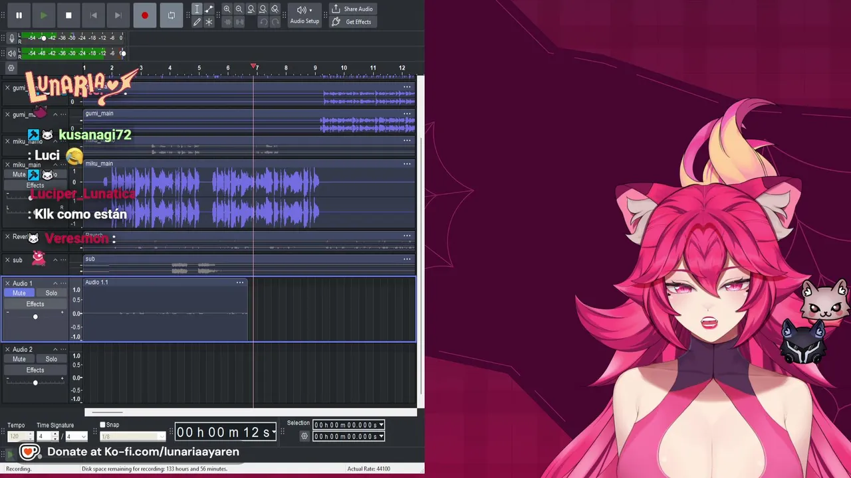
Task: Adjust Audio 2 gain slider
Action: [x=35, y=382]
